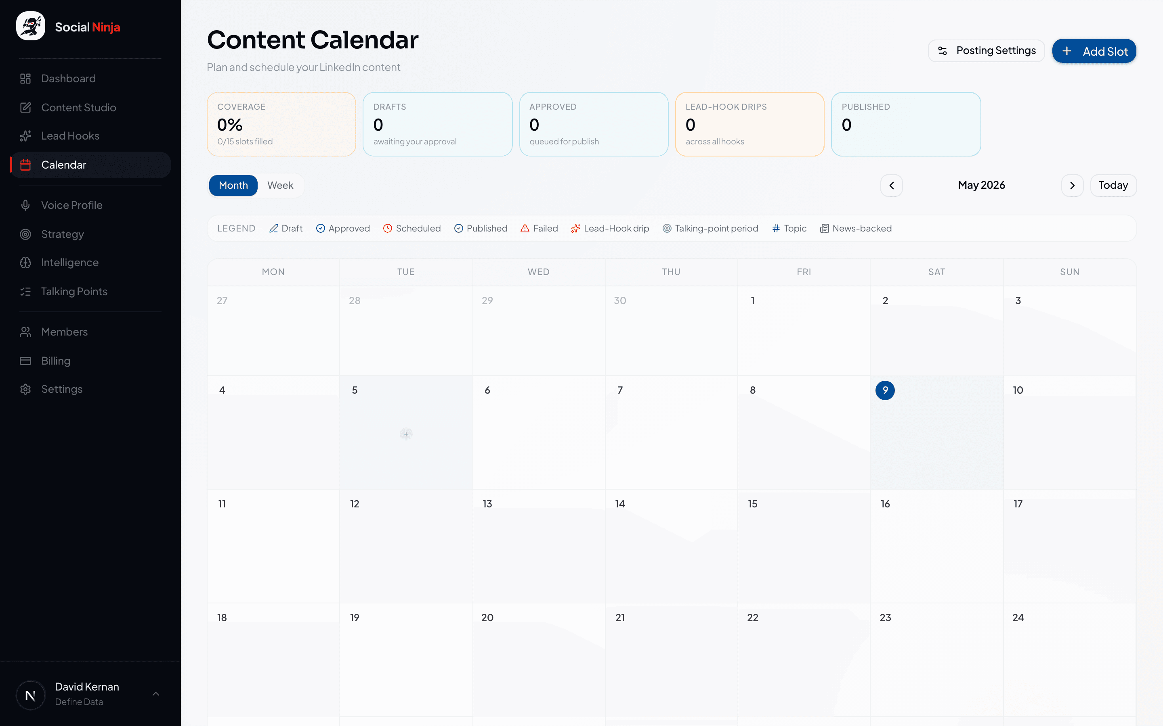
Task: Select May 22 on the calendar
Action: pyautogui.click(x=804, y=660)
